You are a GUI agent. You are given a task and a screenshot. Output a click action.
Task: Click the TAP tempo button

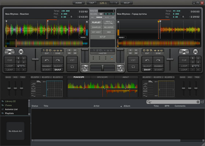pyautogui.click(x=92, y=3)
